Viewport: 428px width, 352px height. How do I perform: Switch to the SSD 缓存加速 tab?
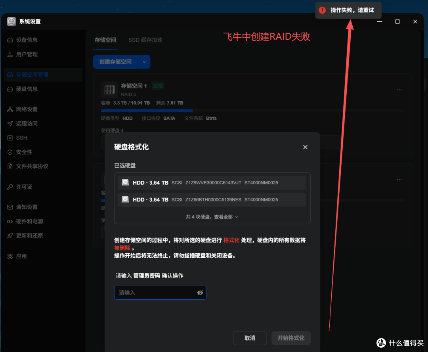tap(145, 40)
